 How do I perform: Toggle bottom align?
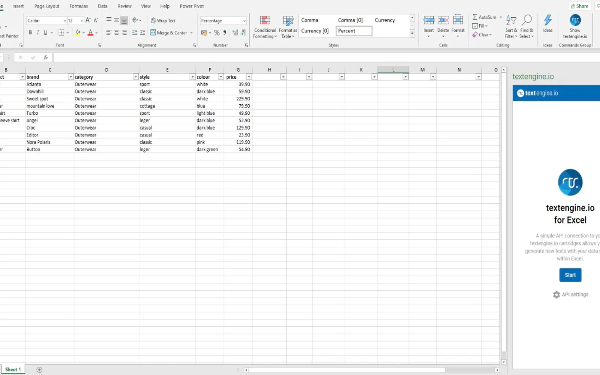coord(124,20)
